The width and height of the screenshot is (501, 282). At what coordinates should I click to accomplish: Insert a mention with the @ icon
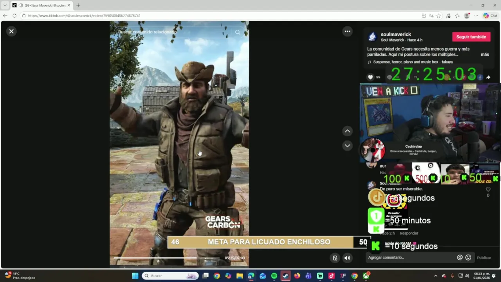(x=460, y=257)
